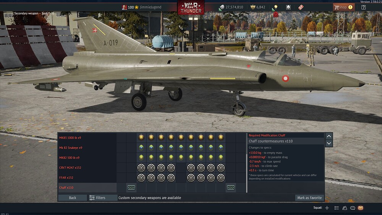
Task: Click '-2.3 m/s - to climb rate' line
Action: pos(263,166)
